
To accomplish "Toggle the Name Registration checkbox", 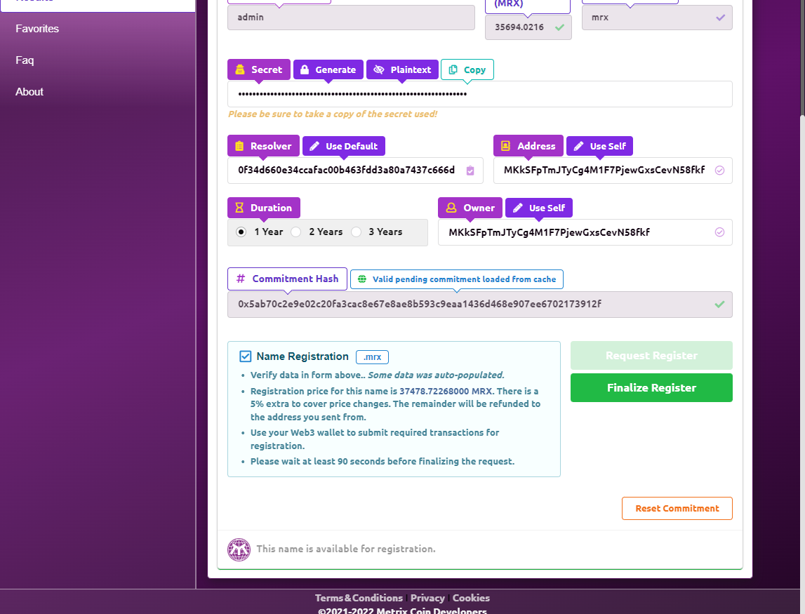I will (x=246, y=356).
